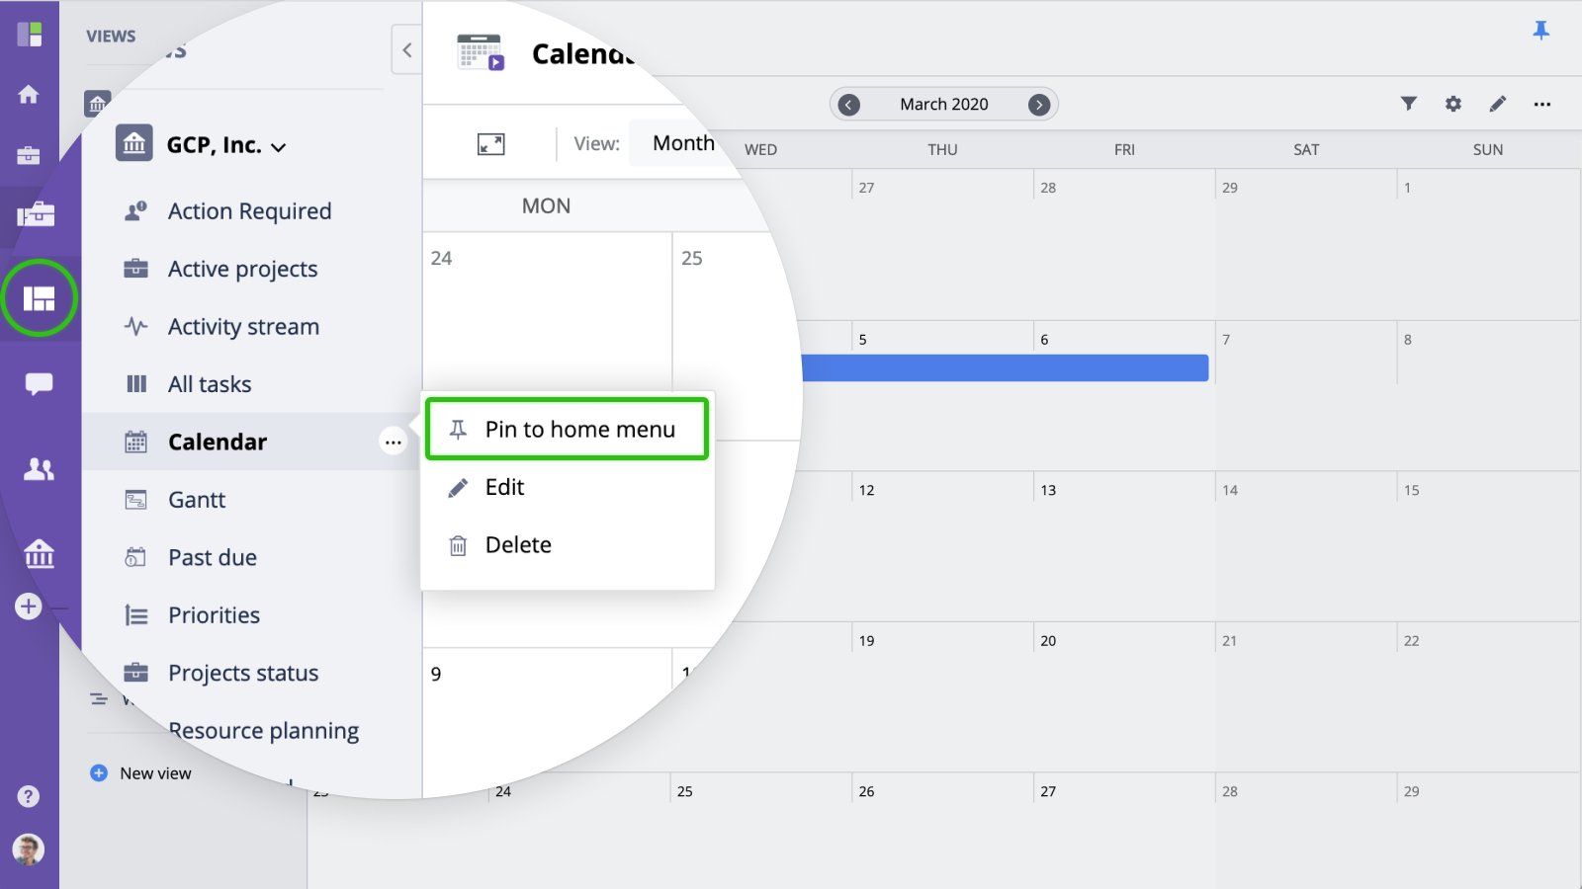This screenshot has height=889, width=1582.
Task: Collapse the views panel with left chevron
Action: (406, 49)
